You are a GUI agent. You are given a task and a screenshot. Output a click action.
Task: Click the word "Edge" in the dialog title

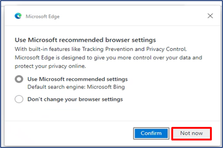54,16
